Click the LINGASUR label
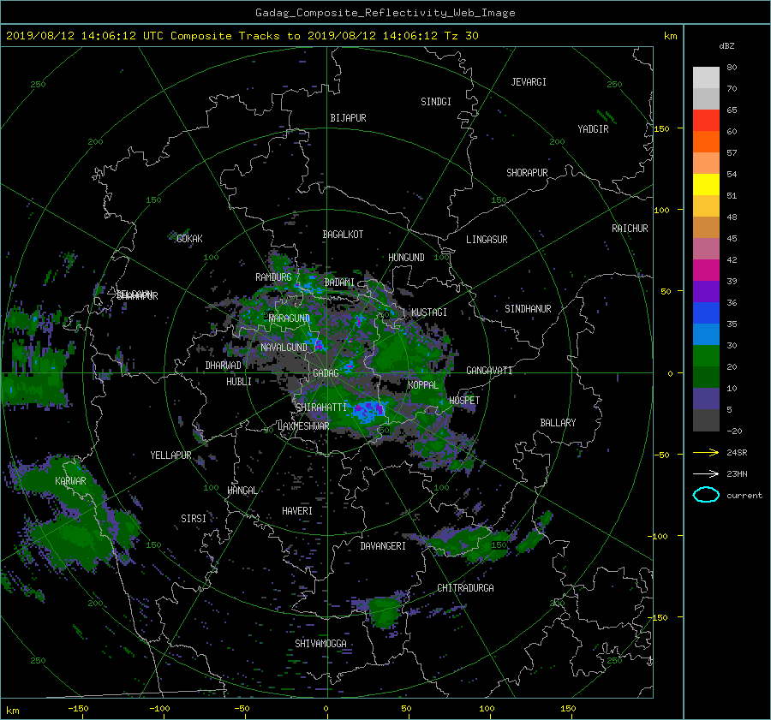 pyautogui.click(x=487, y=240)
